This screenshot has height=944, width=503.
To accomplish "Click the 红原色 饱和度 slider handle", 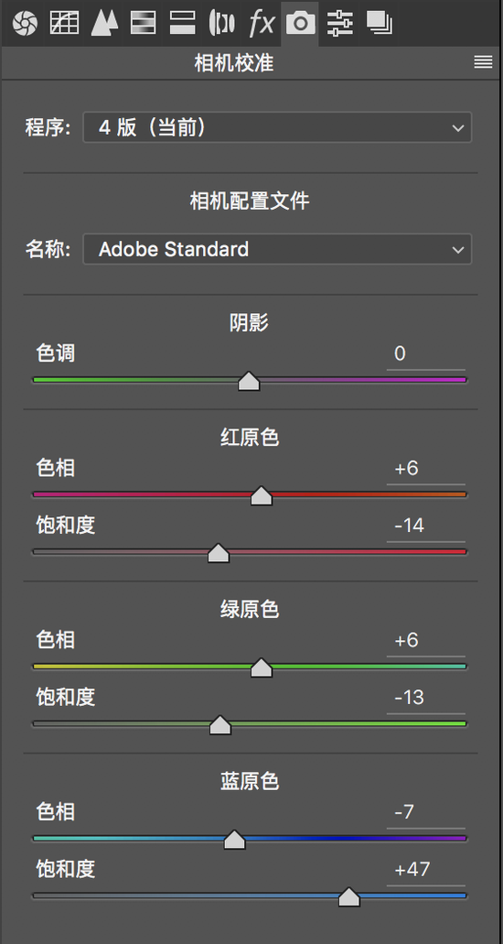I will [x=219, y=553].
